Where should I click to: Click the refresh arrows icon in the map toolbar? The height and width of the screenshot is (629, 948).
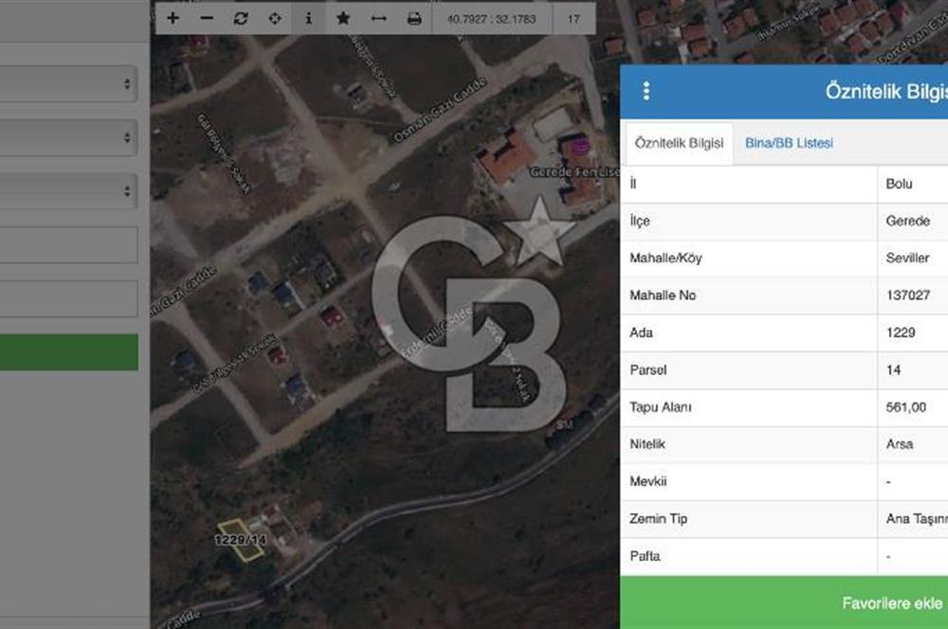point(241,18)
